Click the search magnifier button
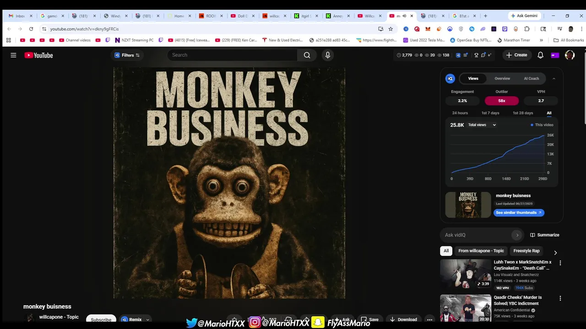 tap(307, 55)
